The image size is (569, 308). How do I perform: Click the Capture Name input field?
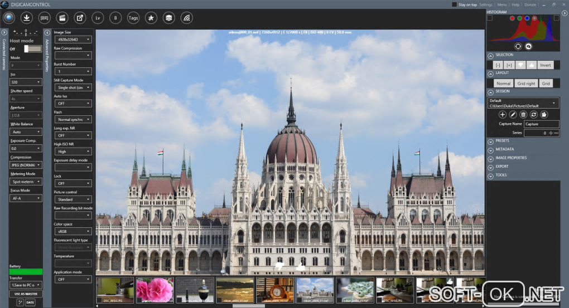click(x=542, y=124)
